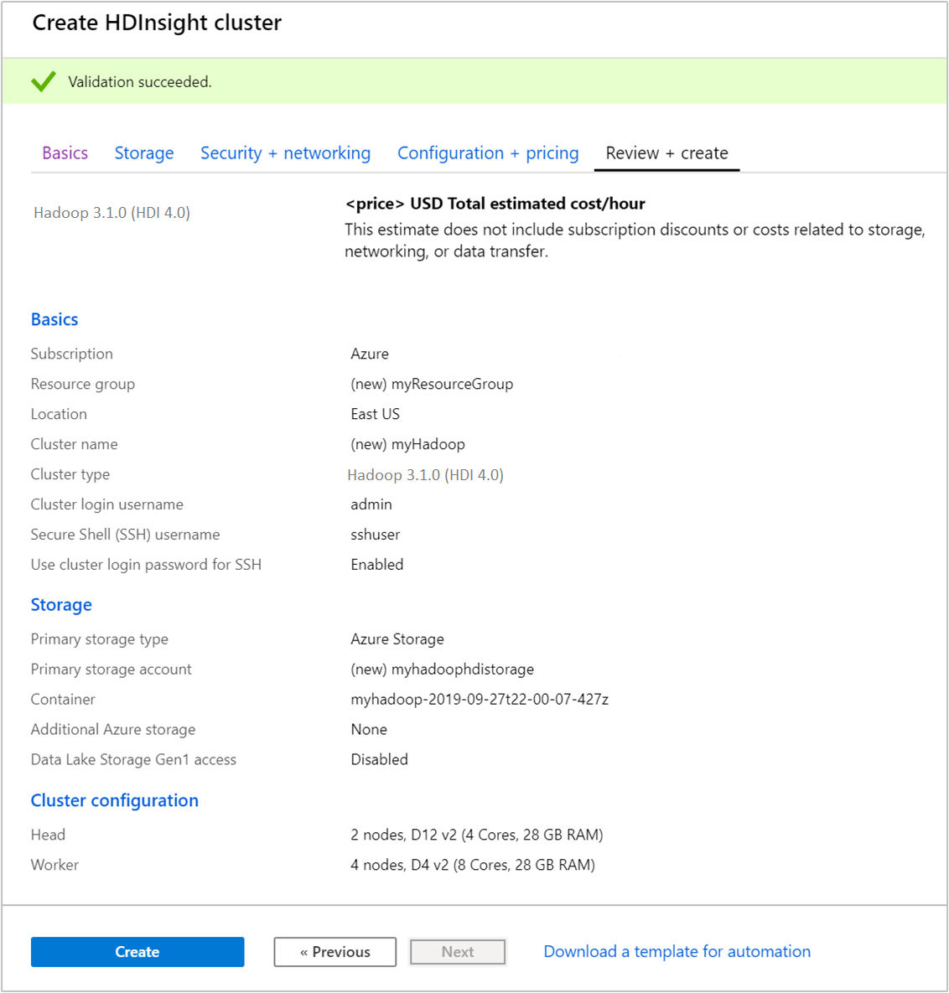Click the East US location value

pos(375,413)
